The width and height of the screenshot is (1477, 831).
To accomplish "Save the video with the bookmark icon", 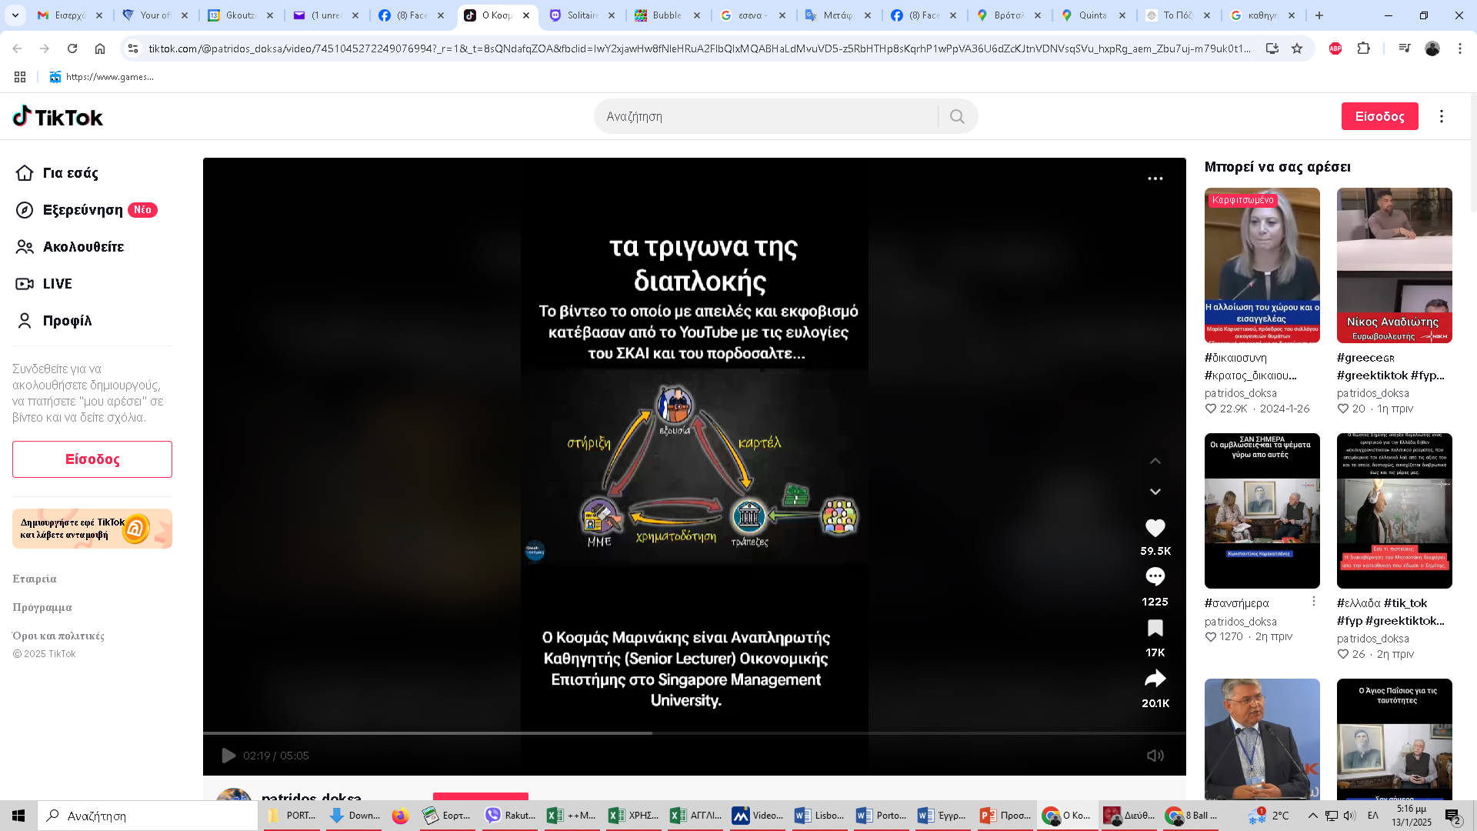I will tap(1155, 628).
